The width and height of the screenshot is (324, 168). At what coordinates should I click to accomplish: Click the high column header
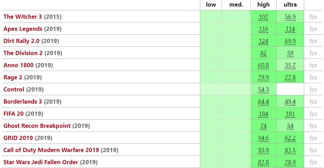point(264,5)
